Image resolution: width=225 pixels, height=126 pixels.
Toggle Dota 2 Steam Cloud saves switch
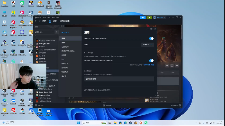pyautogui.click(x=151, y=60)
